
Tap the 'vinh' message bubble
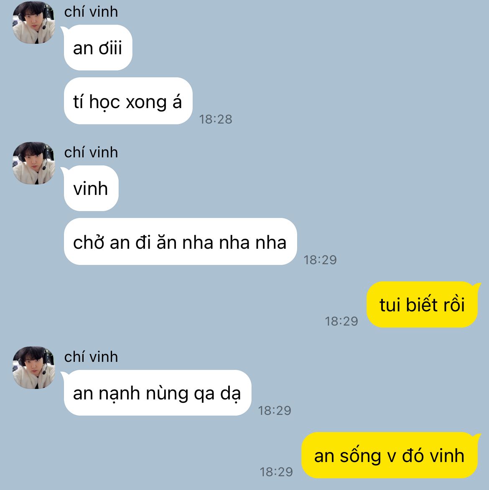point(91,188)
